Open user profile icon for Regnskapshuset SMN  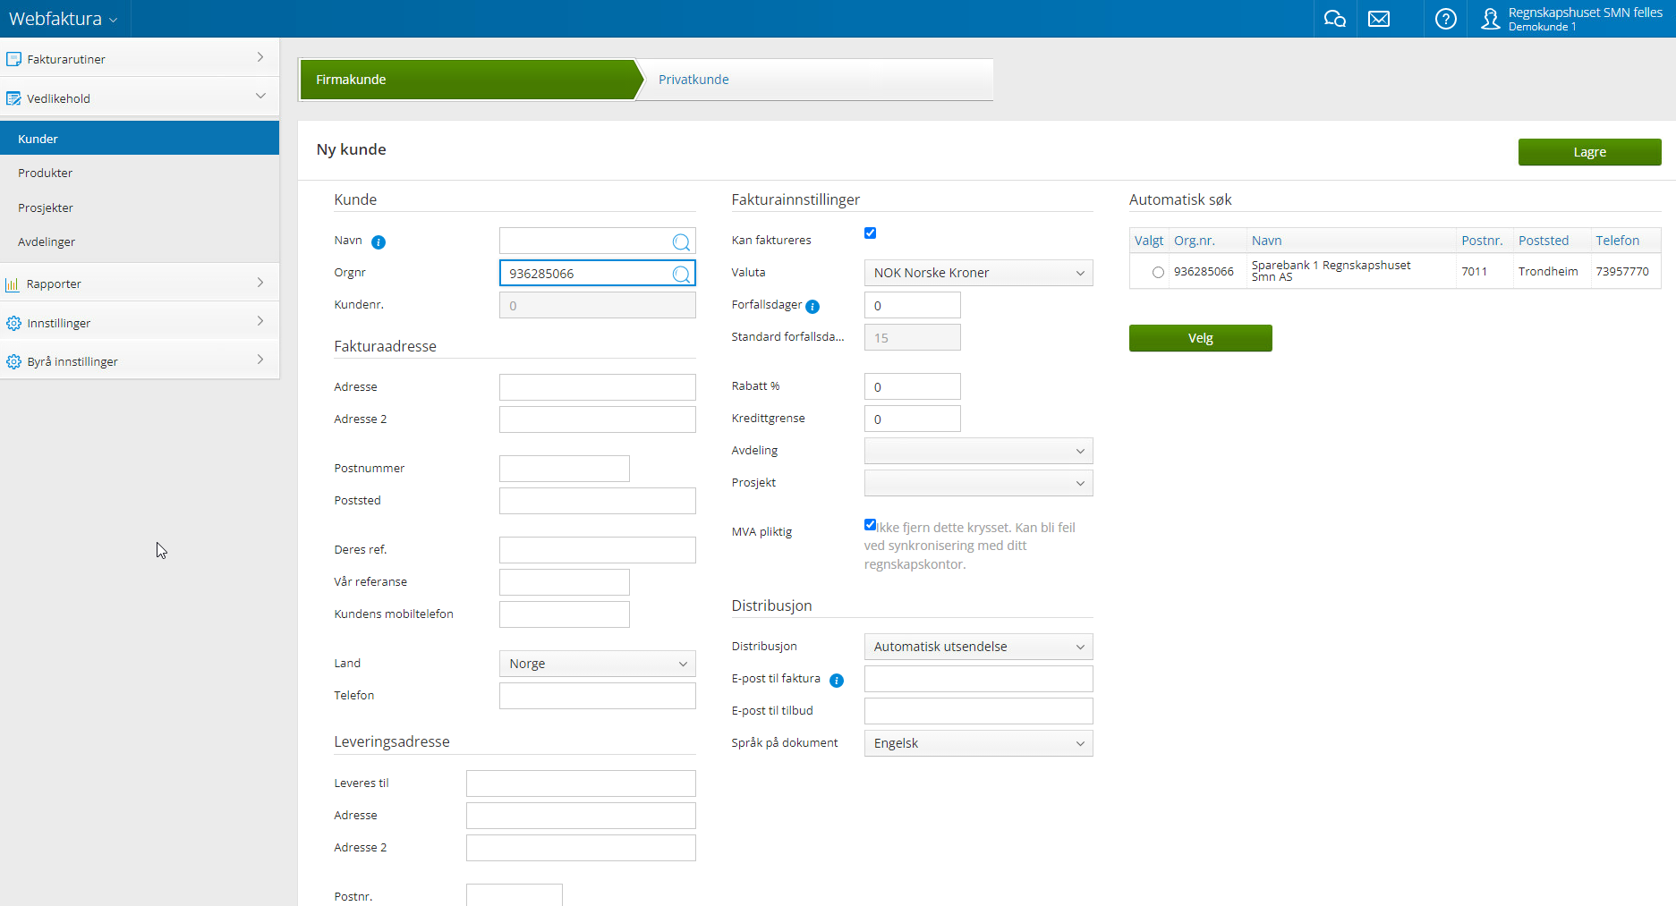pos(1490,19)
